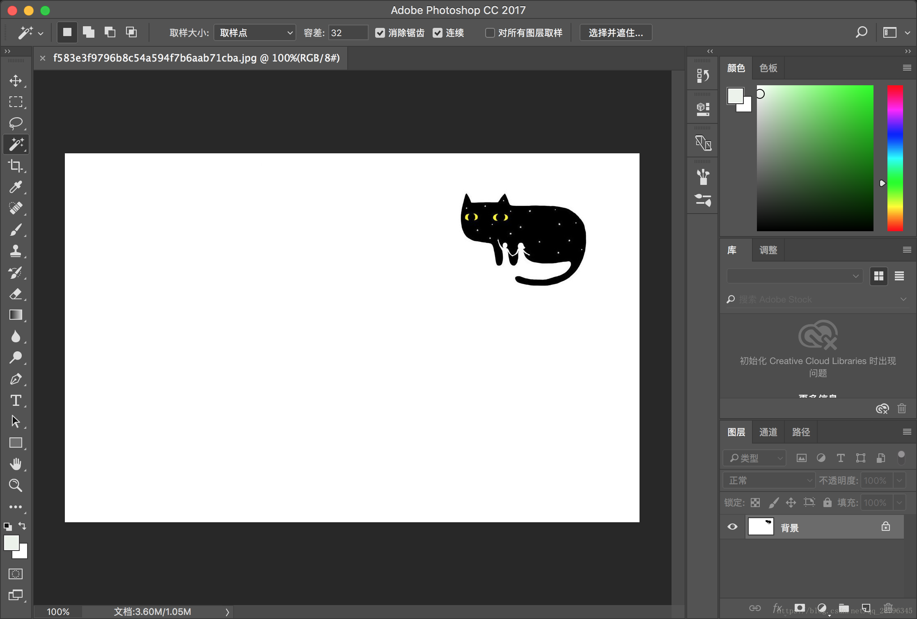Image resolution: width=917 pixels, height=619 pixels.
Task: Open the blend mode 正常 dropdown
Action: tap(769, 480)
